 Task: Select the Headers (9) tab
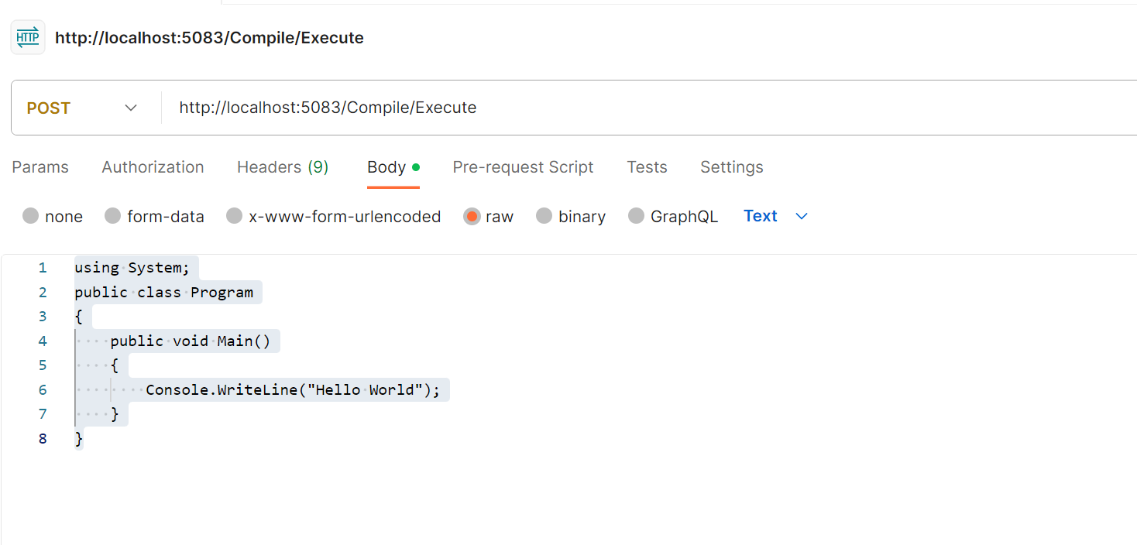[x=283, y=167]
